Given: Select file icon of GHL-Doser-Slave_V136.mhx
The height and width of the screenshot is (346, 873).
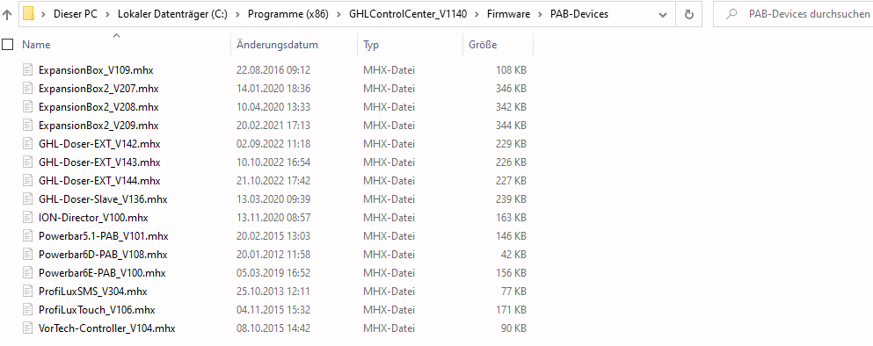Looking at the screenshot, I should [x=28, y=199].
